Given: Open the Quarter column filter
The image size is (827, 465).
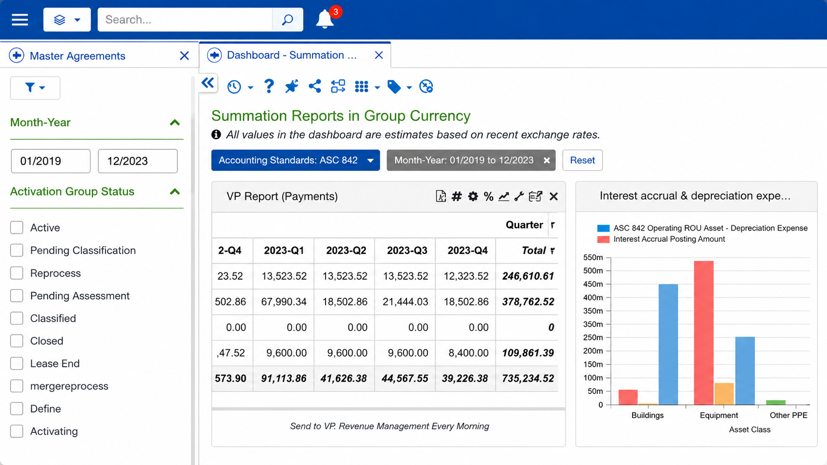Looking at the screenshot, I should tap(552, 225).
